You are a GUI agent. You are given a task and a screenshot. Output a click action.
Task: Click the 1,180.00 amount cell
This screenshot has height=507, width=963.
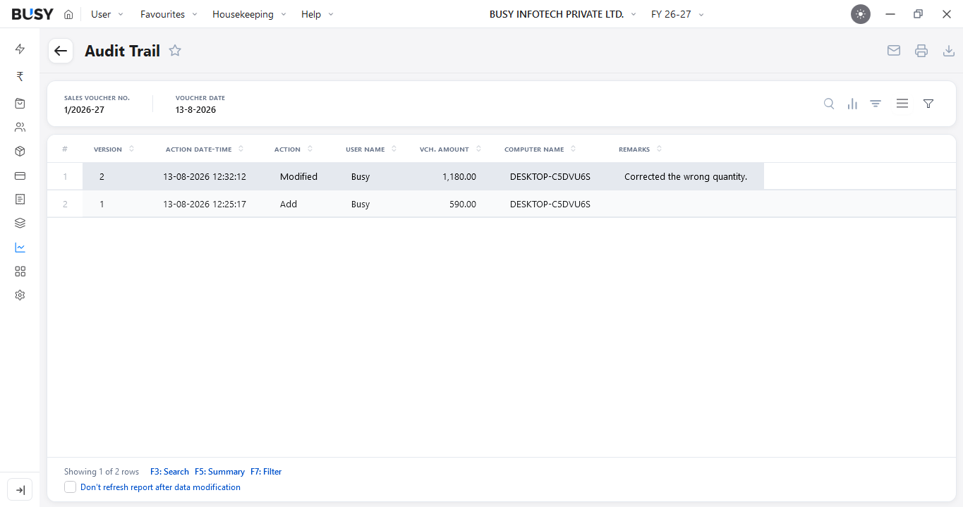(x=459, y=176)
